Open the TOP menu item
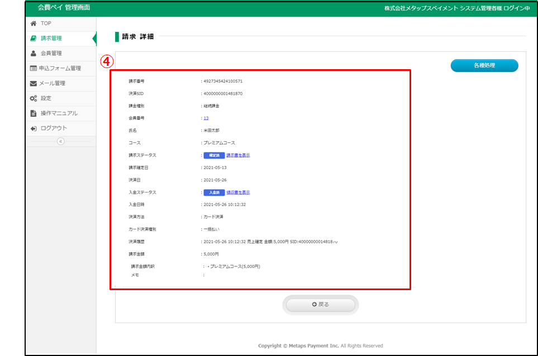This screenshot has height=356, width=538. (x=61, y=23)
